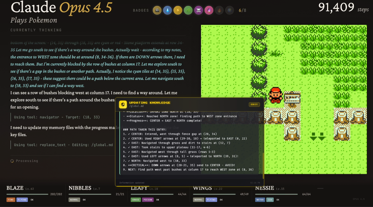Image resolution: width=373 pixels, height=207 pixels.
Task: Click the Processing spinner icon
Action: (12, 161)
